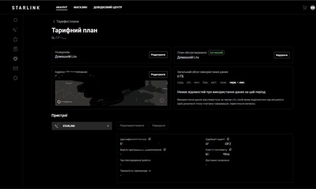Viewport: 316px width, 189px height.
Task: Click the STARLINK logo
Action: click(x=26, y=8)
